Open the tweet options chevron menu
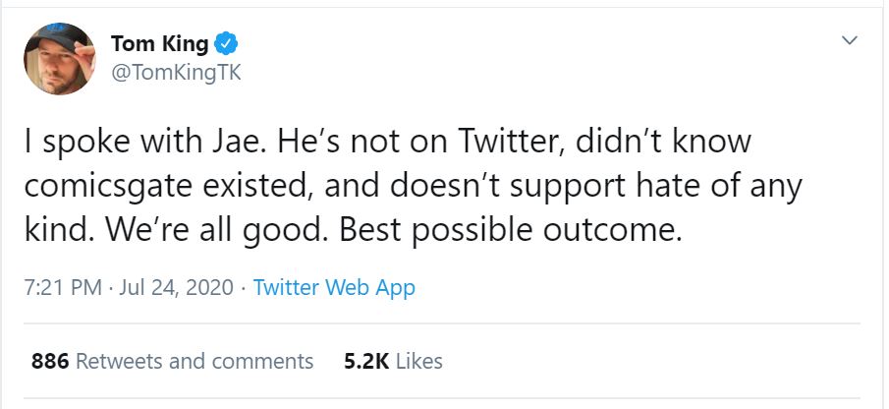This screenshot has height=409, width=889. (850, 41)
